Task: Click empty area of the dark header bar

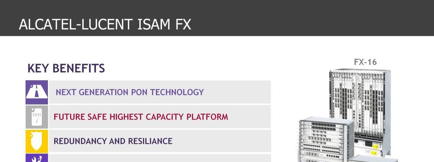Action: tap(304, 18)
